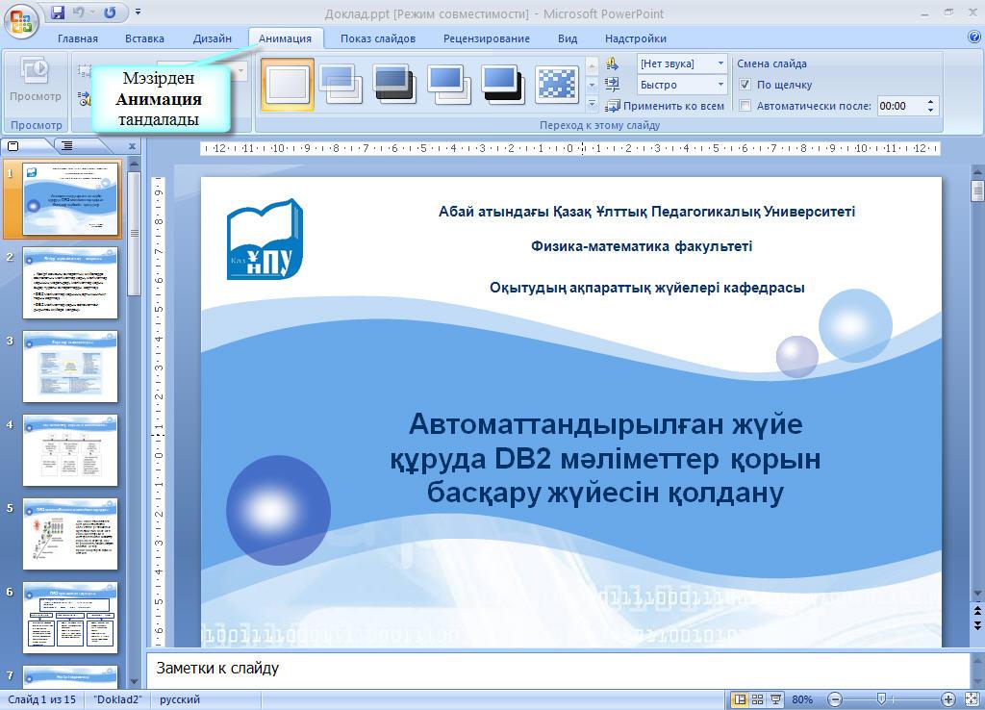Viewport: 985px width, 710px height.
Task: Save the presentation with the floppy icon
Action: pyautogui.click(x=58, y=13)
